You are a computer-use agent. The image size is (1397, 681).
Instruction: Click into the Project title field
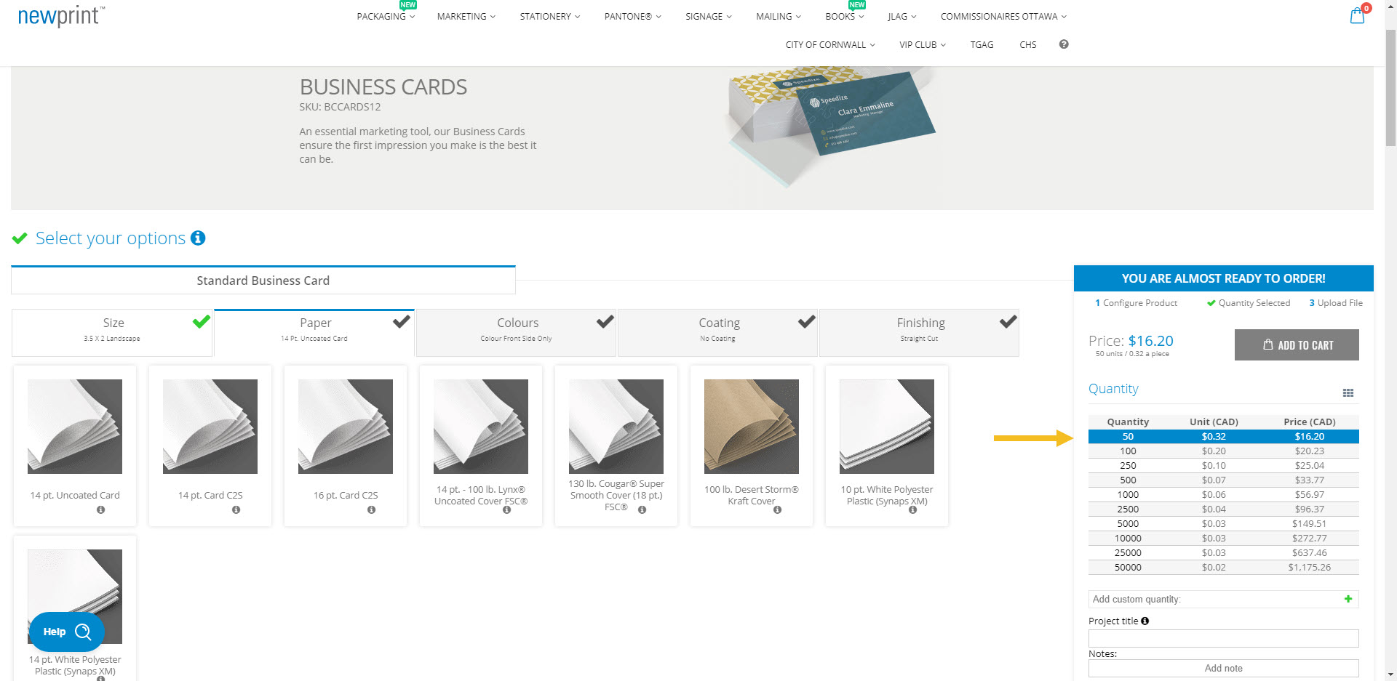coord(1224,638)
